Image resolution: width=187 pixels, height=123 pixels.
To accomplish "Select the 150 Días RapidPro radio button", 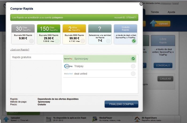I will click(x=57, y=41).
